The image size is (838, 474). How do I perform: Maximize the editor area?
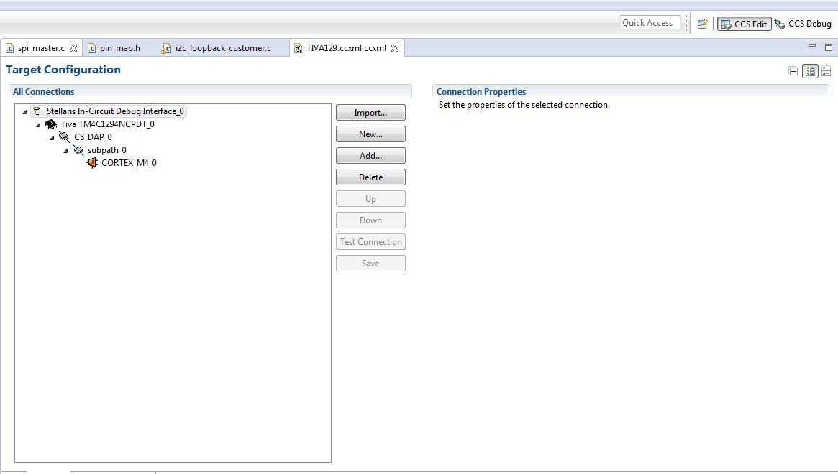829,47
